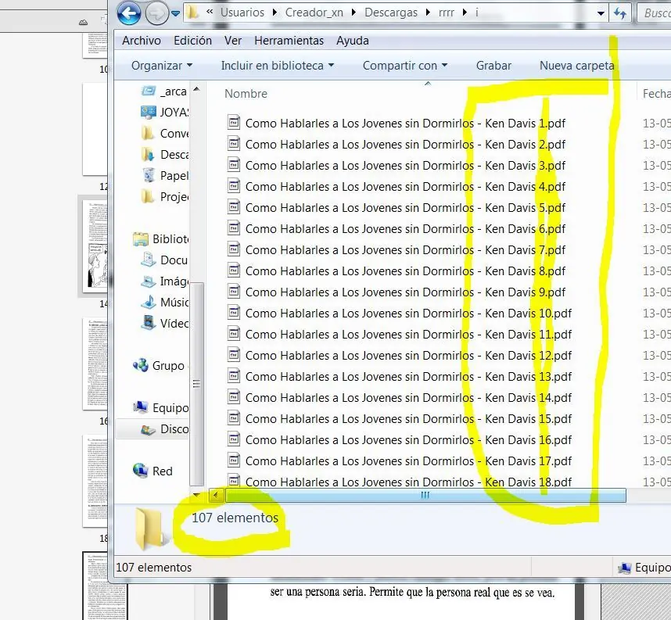Click the Back navigation arrow button

point(129,13)
